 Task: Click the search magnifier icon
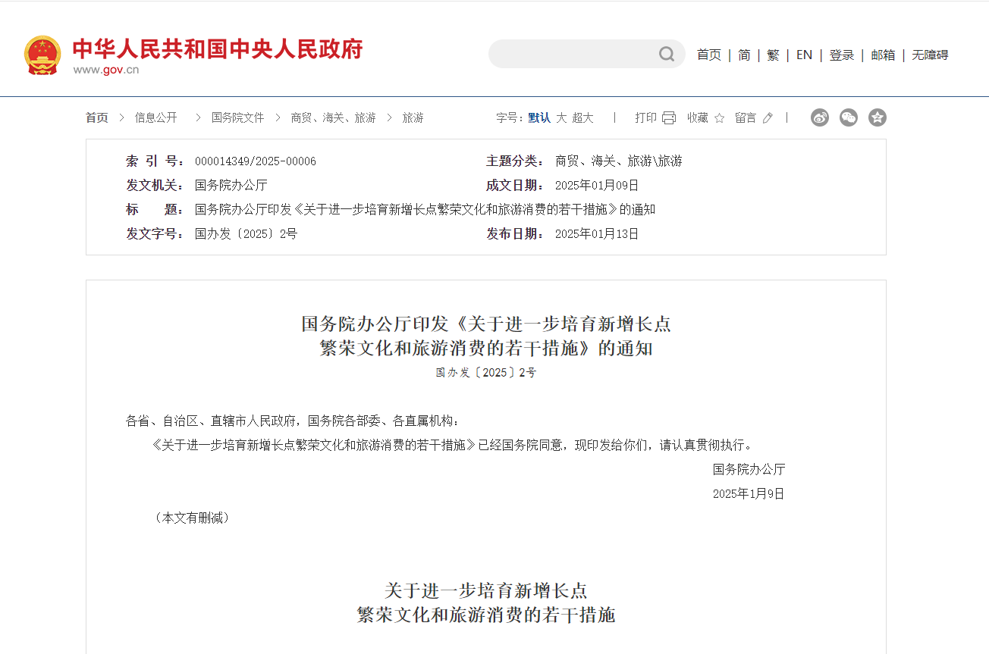click(667, 54)
